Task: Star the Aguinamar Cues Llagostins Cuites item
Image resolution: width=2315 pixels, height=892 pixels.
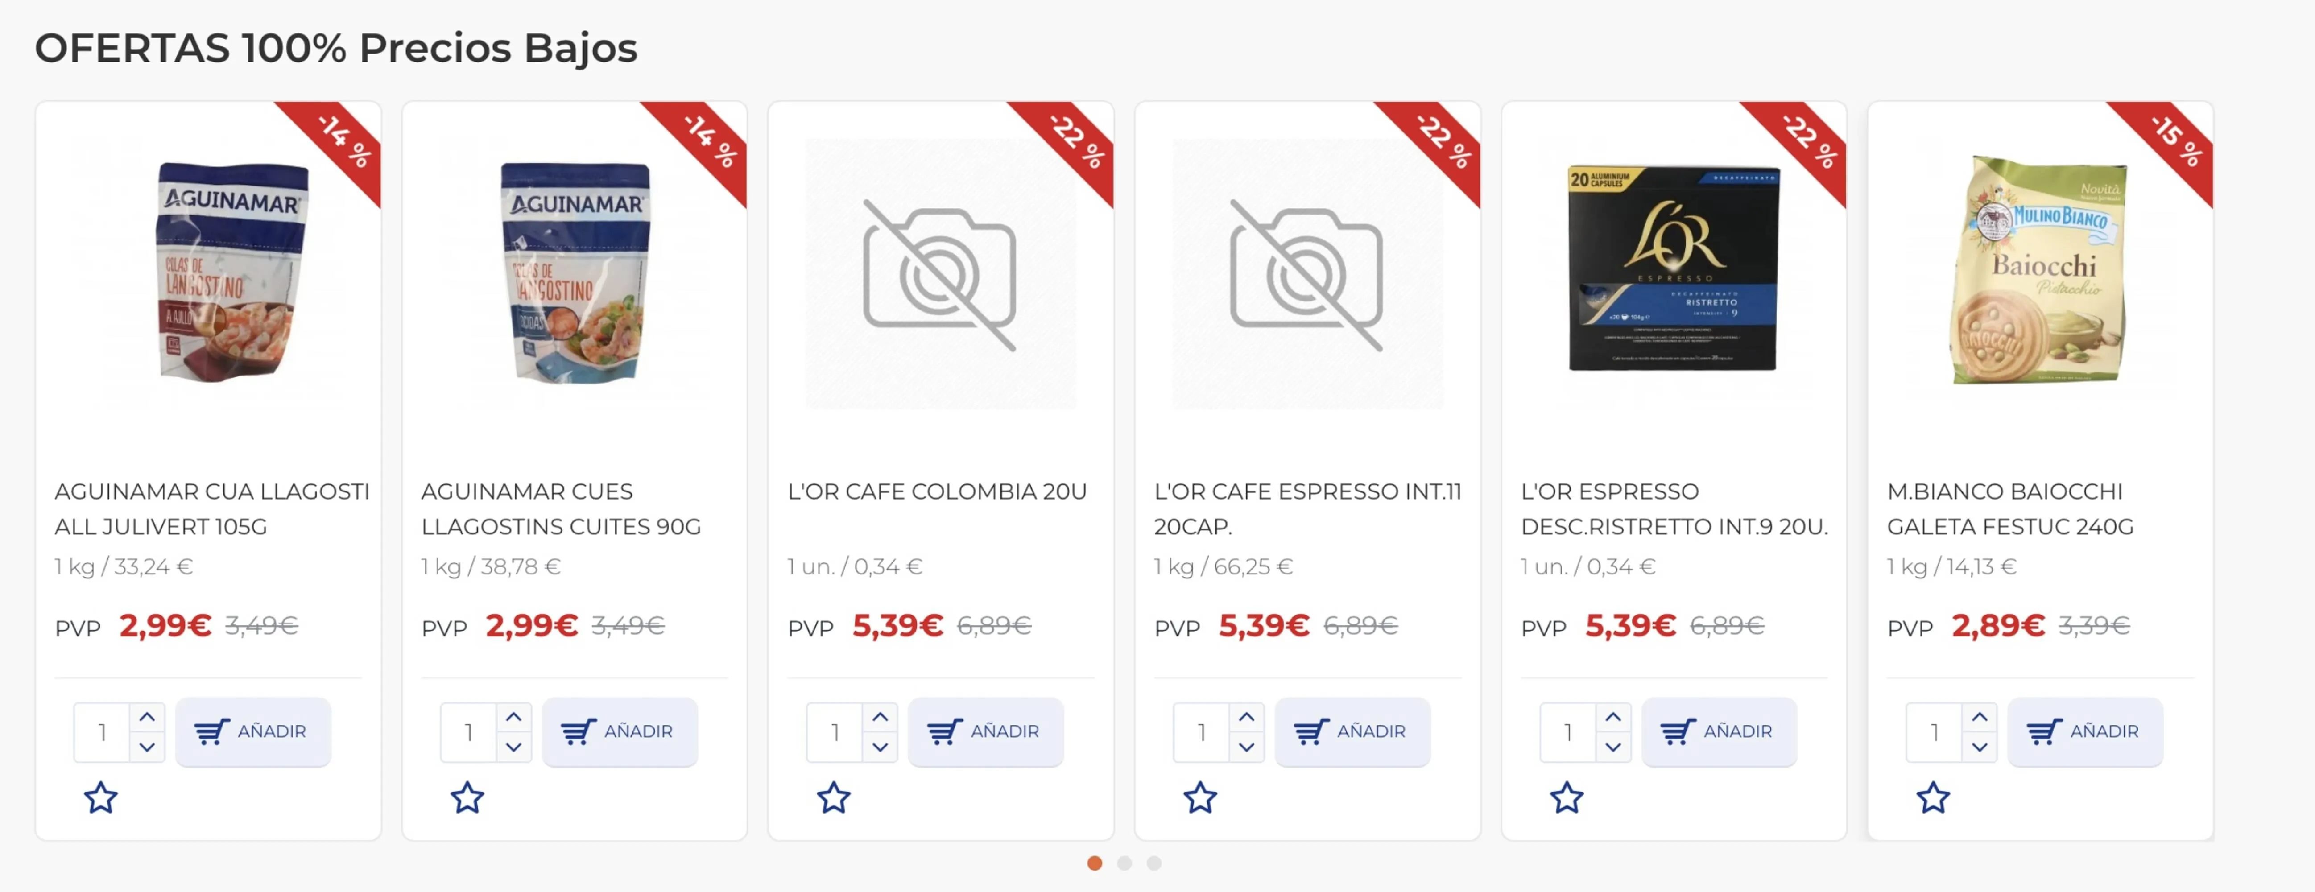Action: point(467,798)
